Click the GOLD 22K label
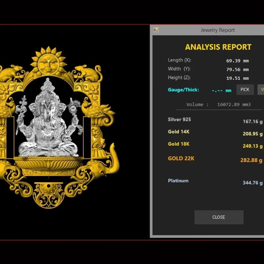 click(181, 158)
